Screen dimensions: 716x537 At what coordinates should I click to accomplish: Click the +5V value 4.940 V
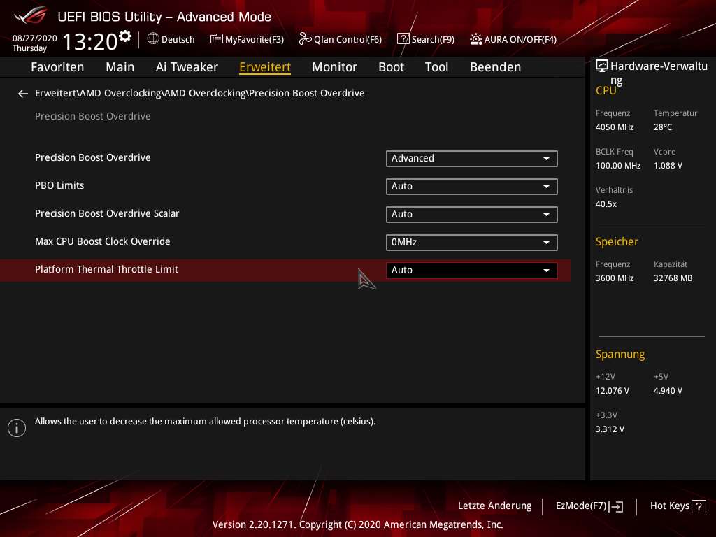coord(668,391)
